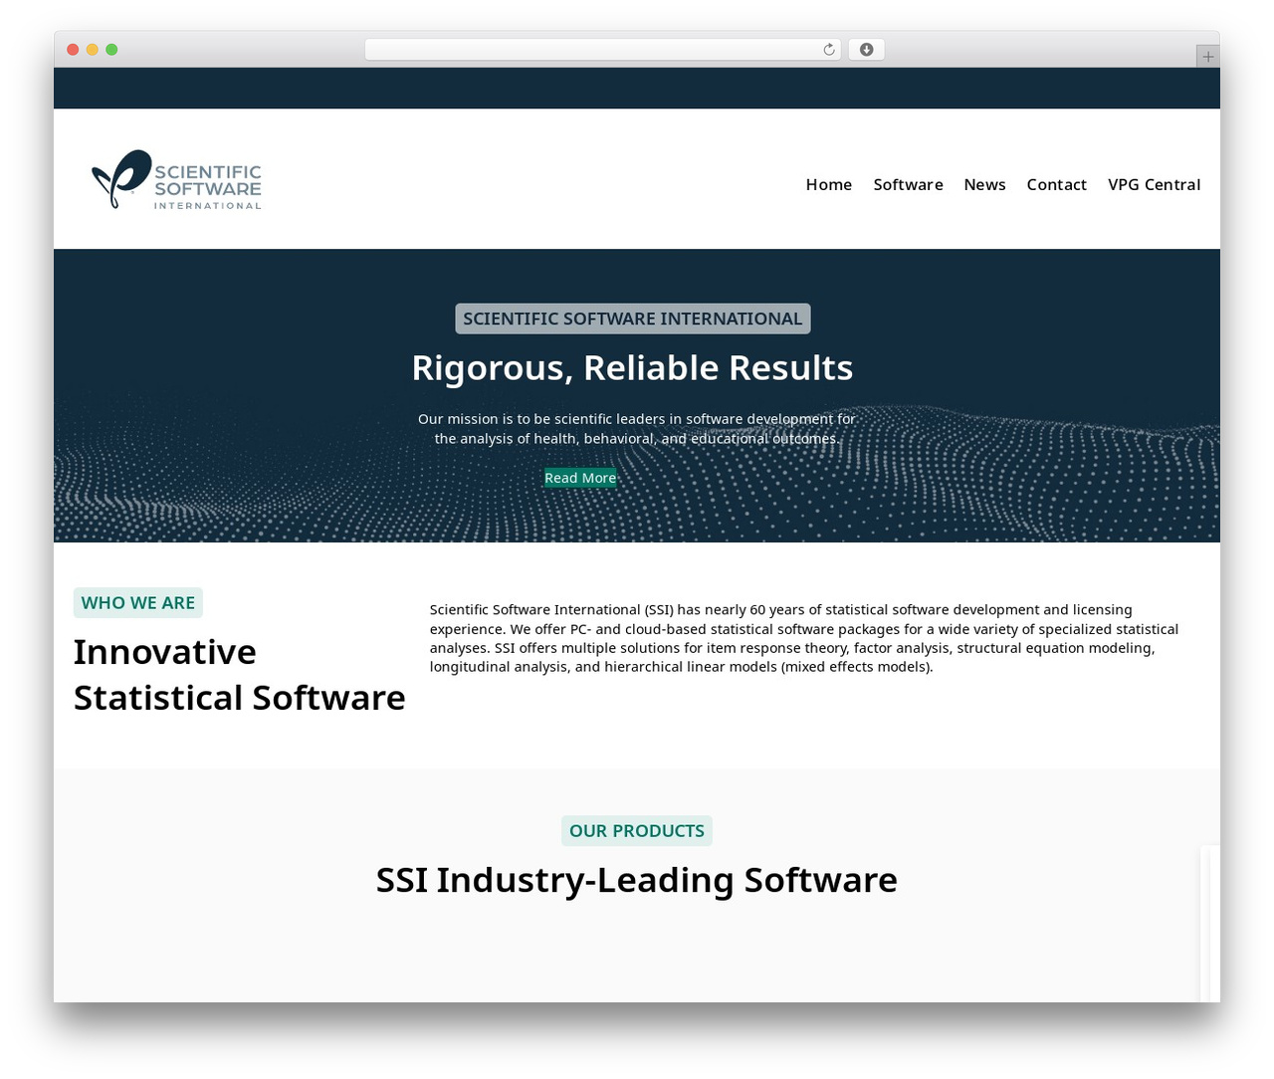The width and height of the screenshot is (1274, 1079).
Task: Click the WHO WE ARE label
Action: pos(138,602)
